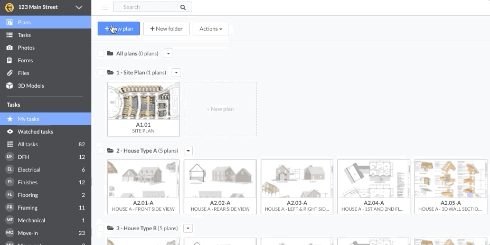Open the A2.02-A Rear Side View thumbnail
This screenshot has width=490, height=245.
click(220, 187)
